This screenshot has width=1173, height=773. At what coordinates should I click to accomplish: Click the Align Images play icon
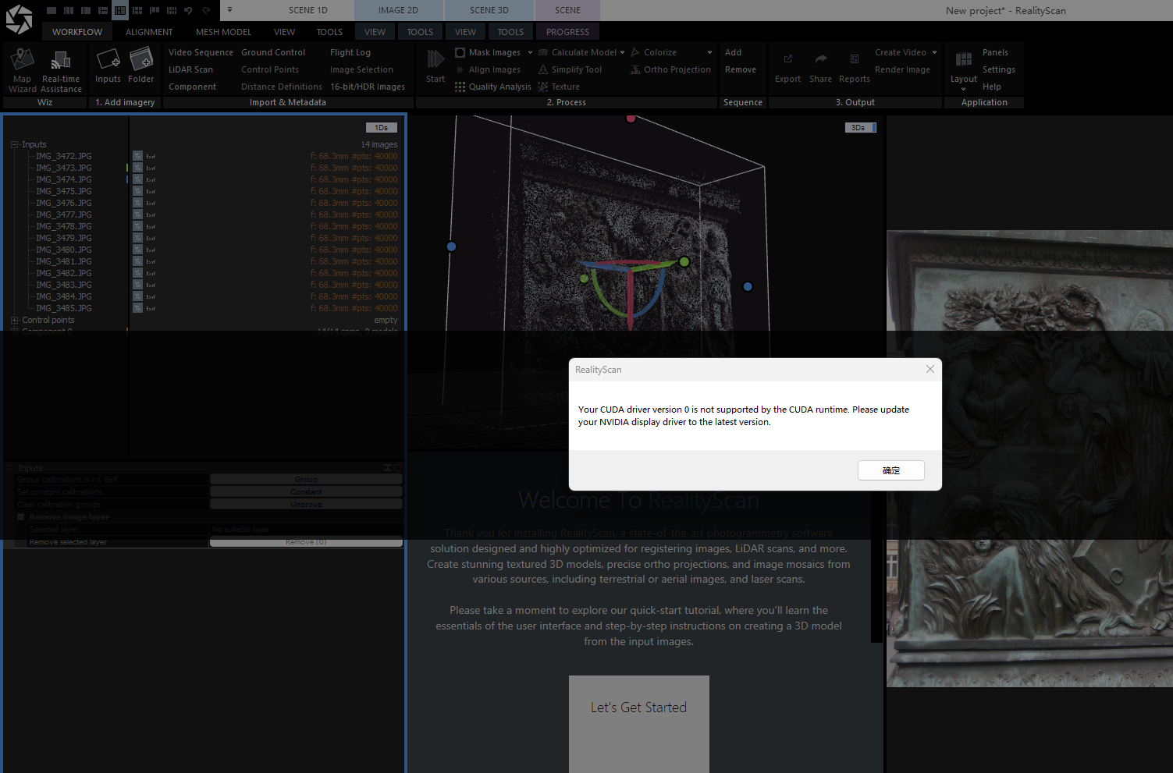[460, 69]
